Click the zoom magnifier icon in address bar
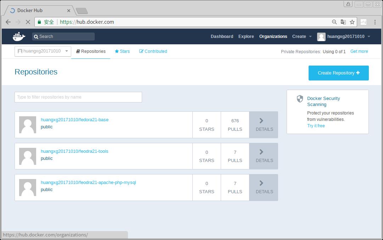This screenshot has width=383, height=240. coord(334,22)
